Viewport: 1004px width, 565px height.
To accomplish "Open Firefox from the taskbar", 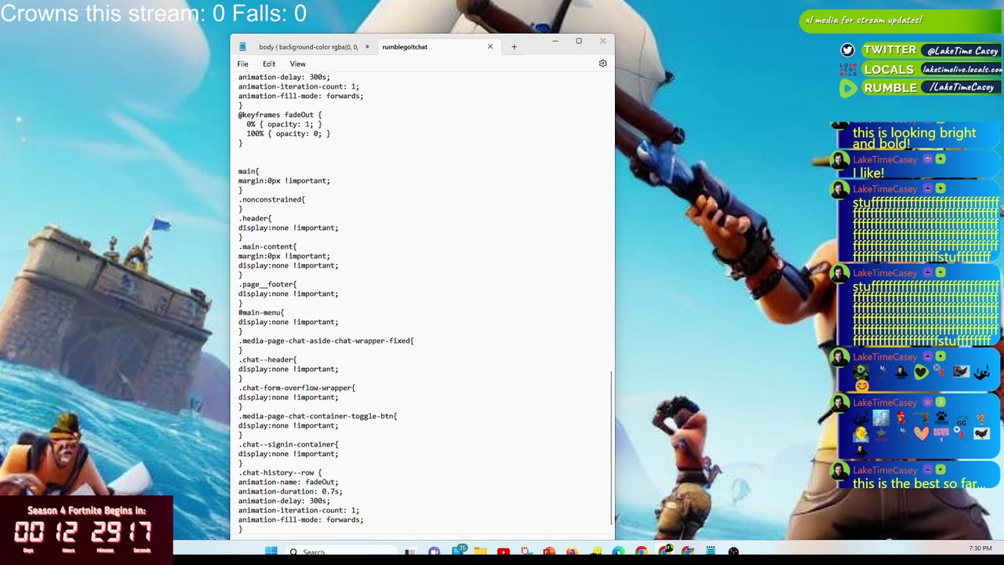I will [572, 552].
